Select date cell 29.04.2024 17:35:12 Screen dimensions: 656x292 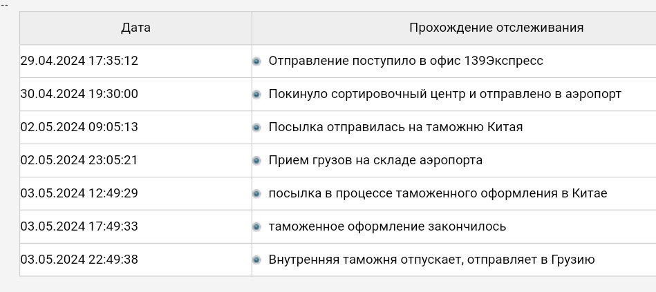[x=135, y=61]
